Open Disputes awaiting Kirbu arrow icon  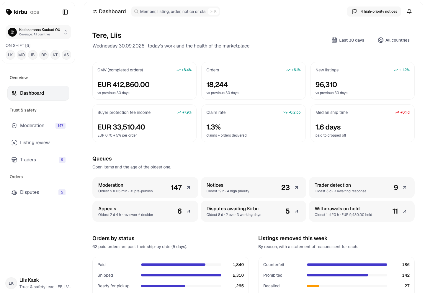[296, 211]
